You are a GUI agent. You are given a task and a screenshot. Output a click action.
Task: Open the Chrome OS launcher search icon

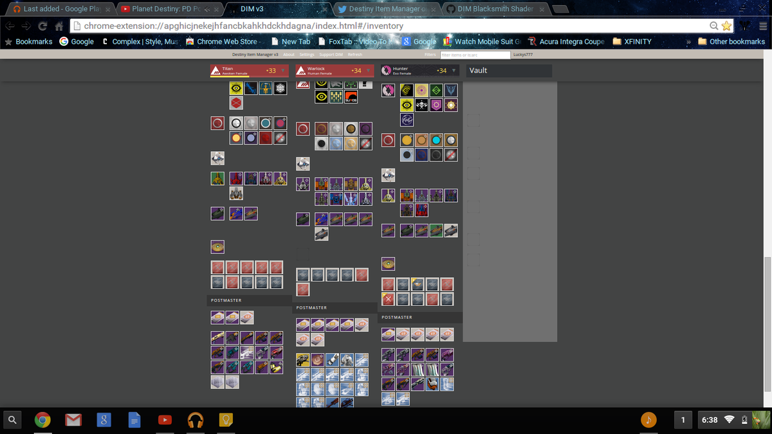pos(12,420)
